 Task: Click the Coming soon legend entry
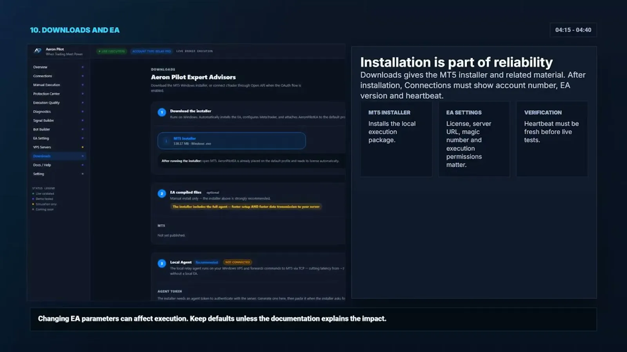click(x=43, y=209)
